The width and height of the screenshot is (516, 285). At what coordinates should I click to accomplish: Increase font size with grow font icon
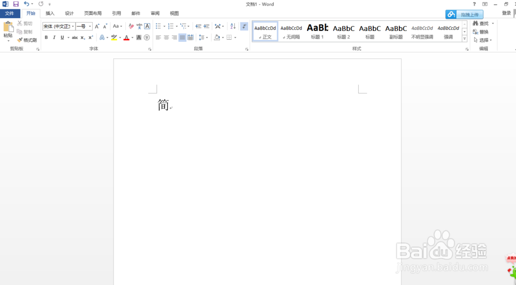click(x=97, y=26)
